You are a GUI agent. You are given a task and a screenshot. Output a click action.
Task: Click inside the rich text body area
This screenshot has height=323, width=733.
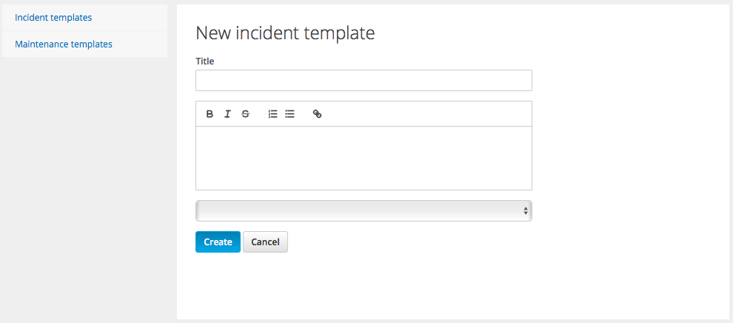coord(364,158)
